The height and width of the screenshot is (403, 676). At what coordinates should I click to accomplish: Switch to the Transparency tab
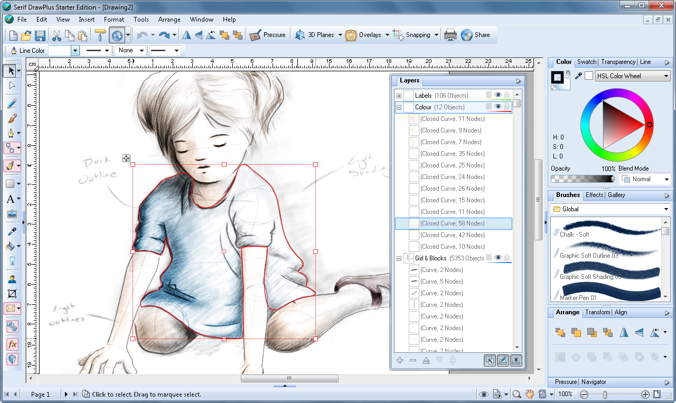tap(618, 62)
